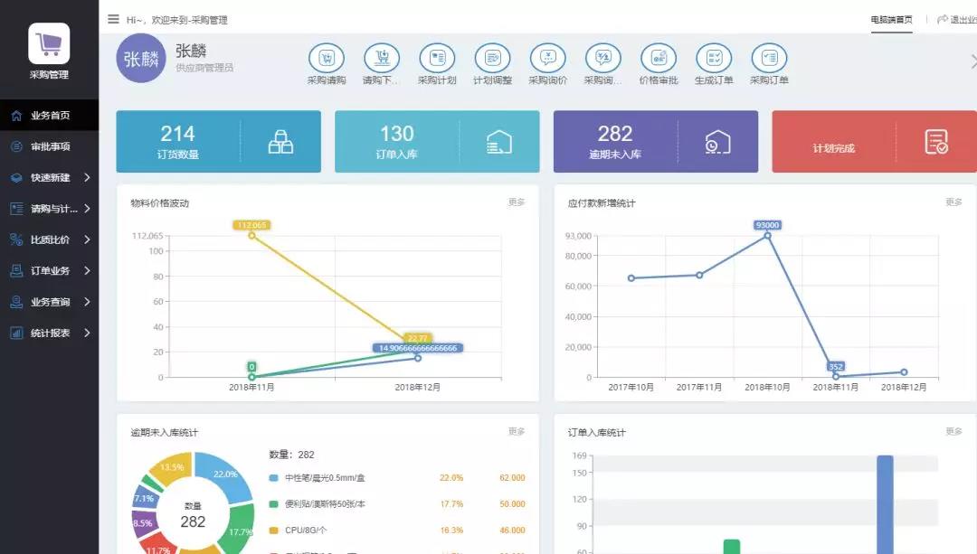Click the 统计报表 chart icon
This screenshot has height=554, width=977.
click(17, 333)
